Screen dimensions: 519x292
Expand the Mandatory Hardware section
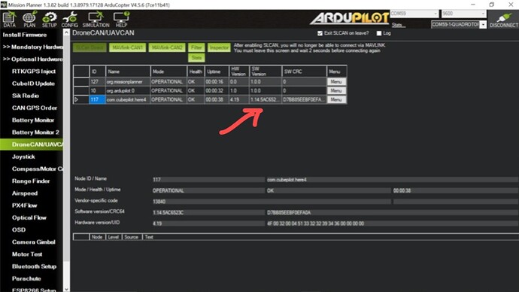(32, 47)
